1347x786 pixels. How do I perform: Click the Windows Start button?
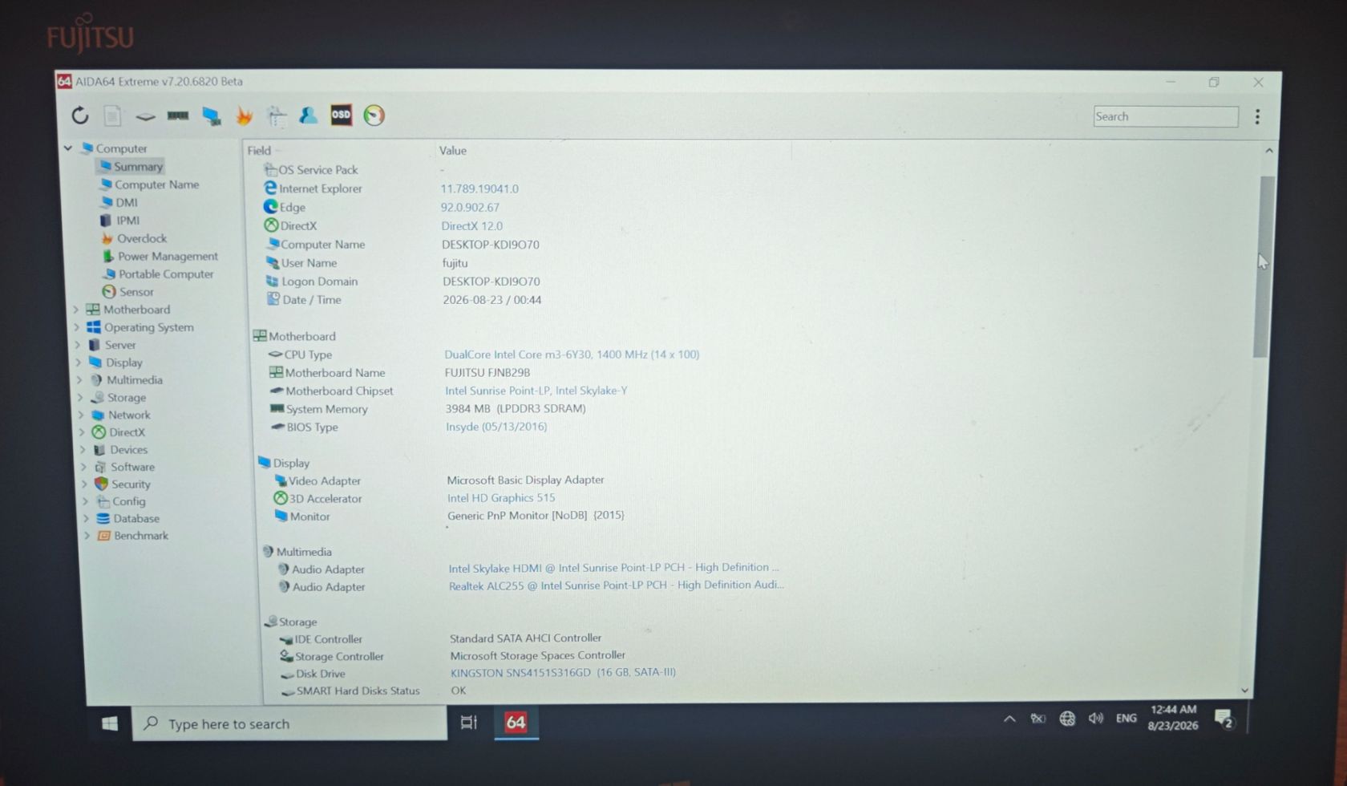coord(110,723)
